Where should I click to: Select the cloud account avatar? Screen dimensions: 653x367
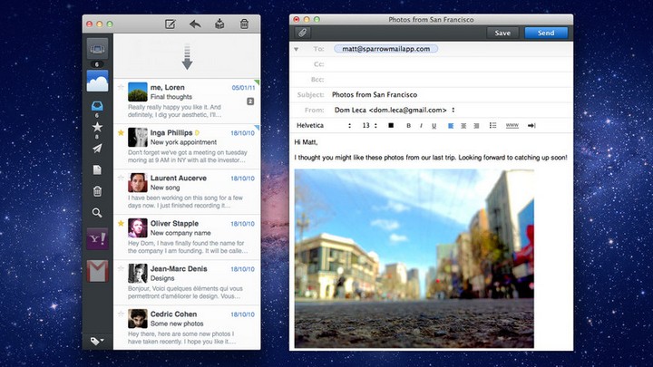(97, 81)
